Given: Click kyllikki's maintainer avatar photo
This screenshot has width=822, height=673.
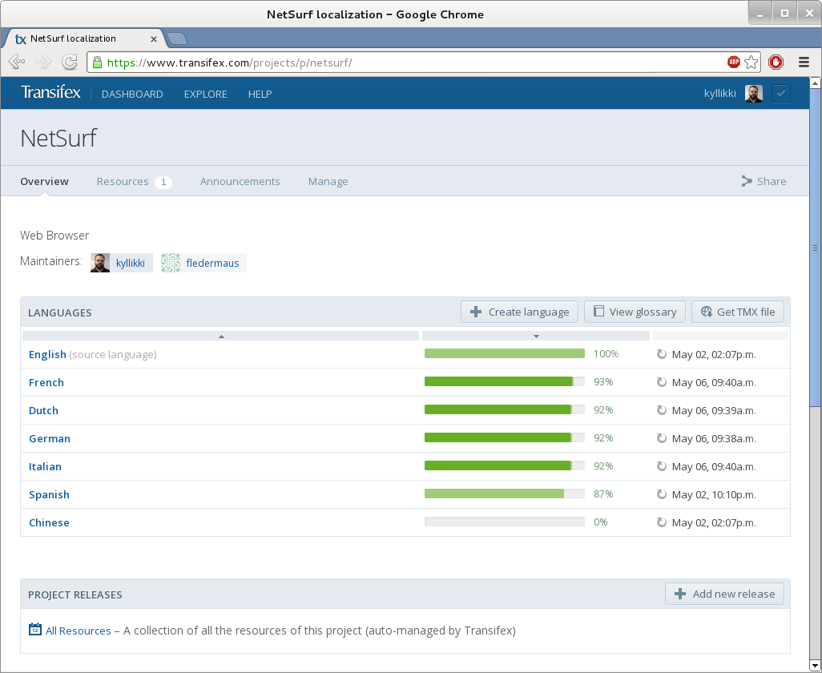Looking at the screenshot, I should point(100,263).
